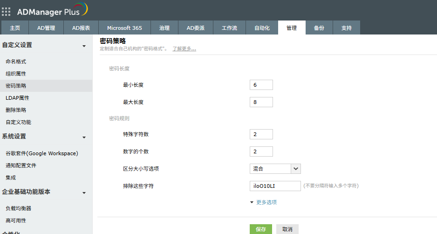The width and height of the screenshot is (437, 234).
Task: Click the 密码长度 group label
Action: 119,69
